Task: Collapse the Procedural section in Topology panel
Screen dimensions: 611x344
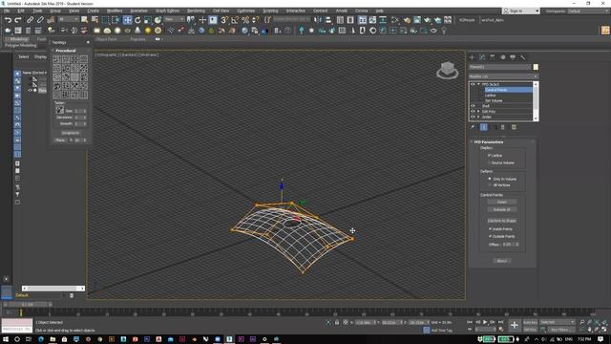Action: [66, 51]
